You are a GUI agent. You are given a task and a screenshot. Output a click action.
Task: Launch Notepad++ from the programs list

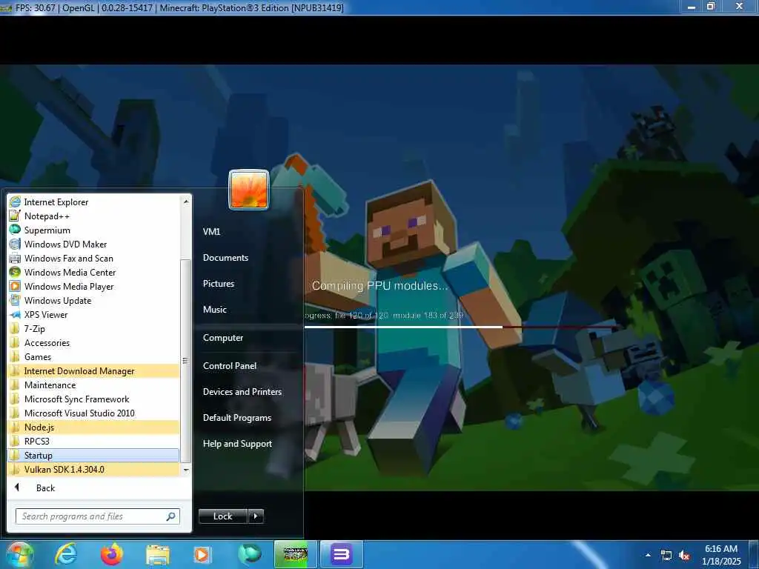(93, 216)
